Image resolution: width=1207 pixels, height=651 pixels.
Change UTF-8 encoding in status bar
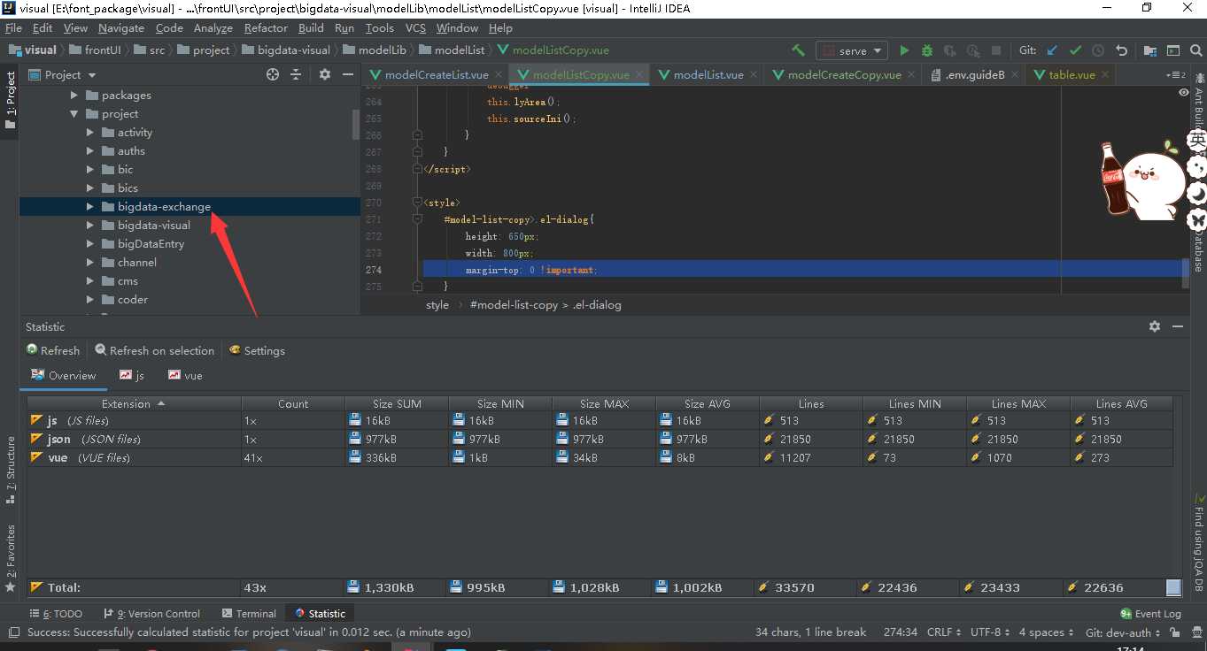[989, 632]
